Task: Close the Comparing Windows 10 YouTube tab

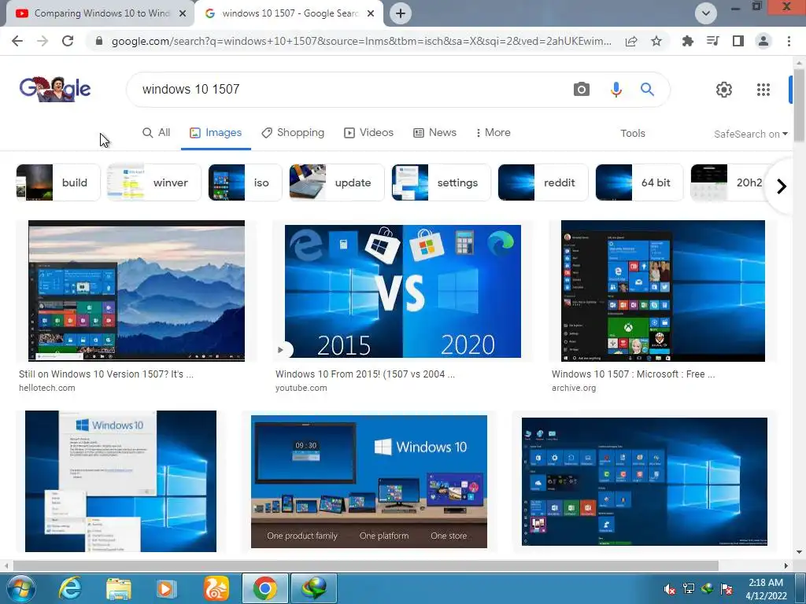Action: click(x=183, y=13)
